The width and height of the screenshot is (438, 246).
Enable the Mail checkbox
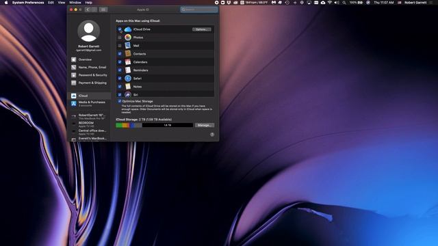[120, 46]
